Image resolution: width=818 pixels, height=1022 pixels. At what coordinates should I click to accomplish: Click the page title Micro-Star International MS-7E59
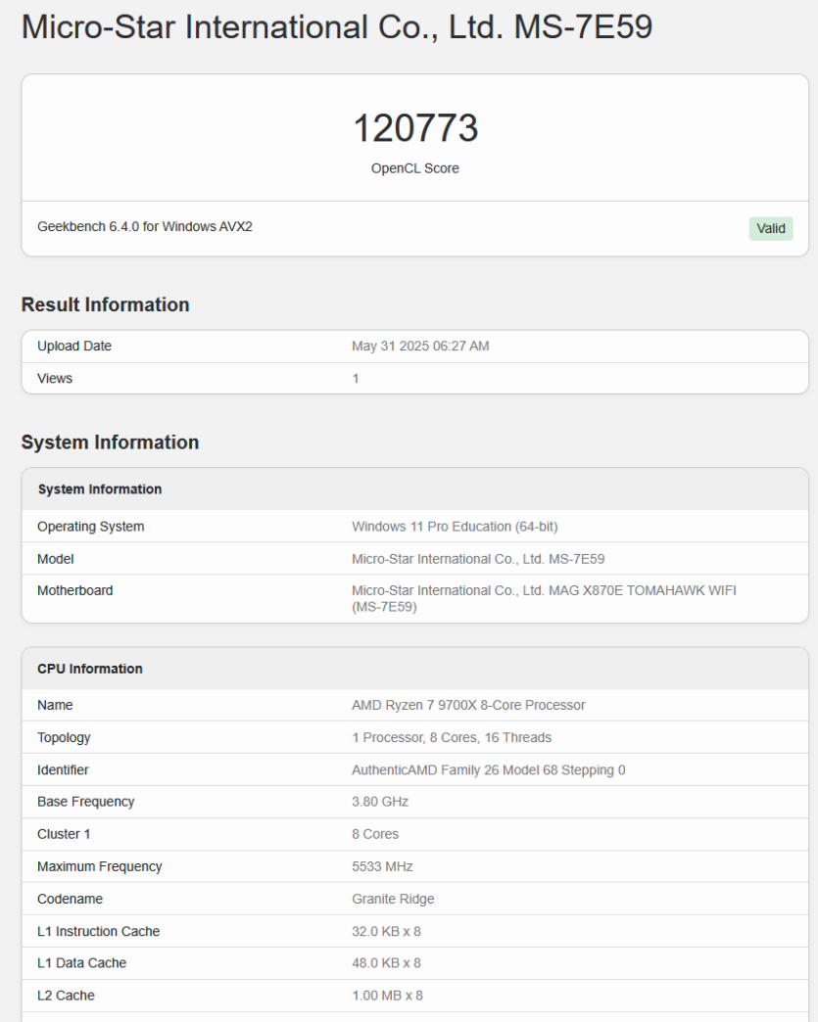point(337,27)
